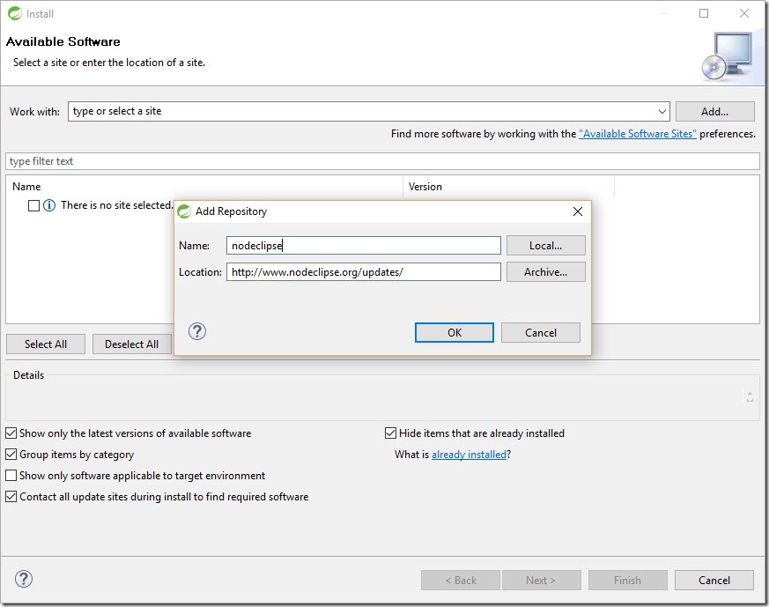Click the repository Name field 'nodeclipse'
This screenshot has width=769, height=607.
364,246
